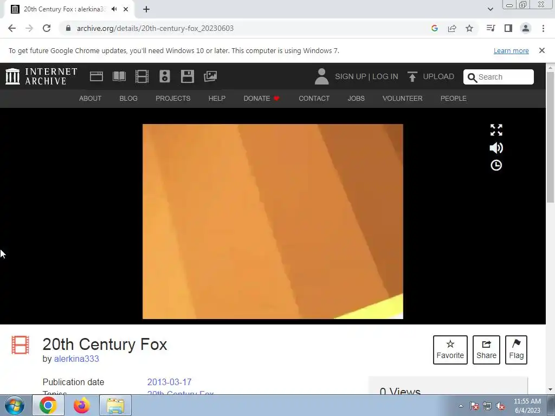Viewport: 555px width, 416px height.
Task: Open Firefox from the taskbar
Action: click(81, 405)
